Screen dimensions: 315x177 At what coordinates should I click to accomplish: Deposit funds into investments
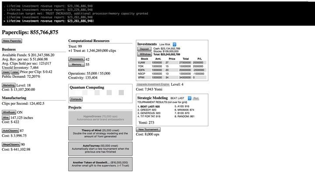(x=144, y=49)
